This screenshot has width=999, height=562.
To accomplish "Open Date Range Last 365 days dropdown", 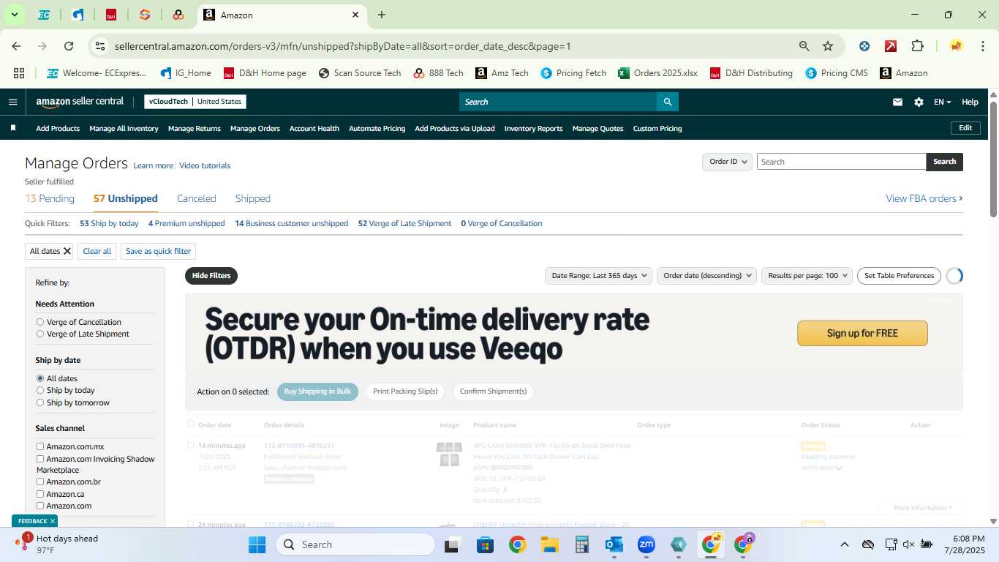I will 598,276.
